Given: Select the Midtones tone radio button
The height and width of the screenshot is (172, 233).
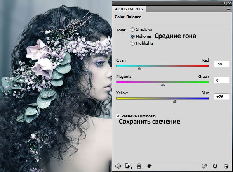Looking at the screenshot, I should (132, 36).
